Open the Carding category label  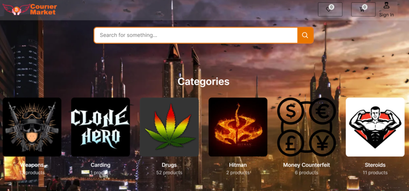100,165
